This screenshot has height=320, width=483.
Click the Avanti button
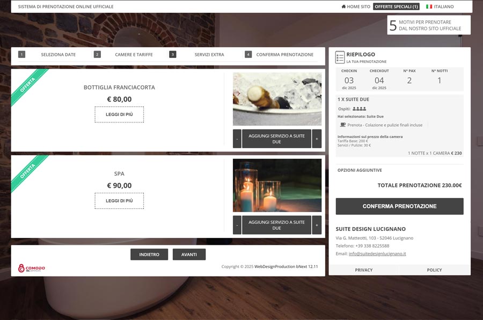(189, 254)
